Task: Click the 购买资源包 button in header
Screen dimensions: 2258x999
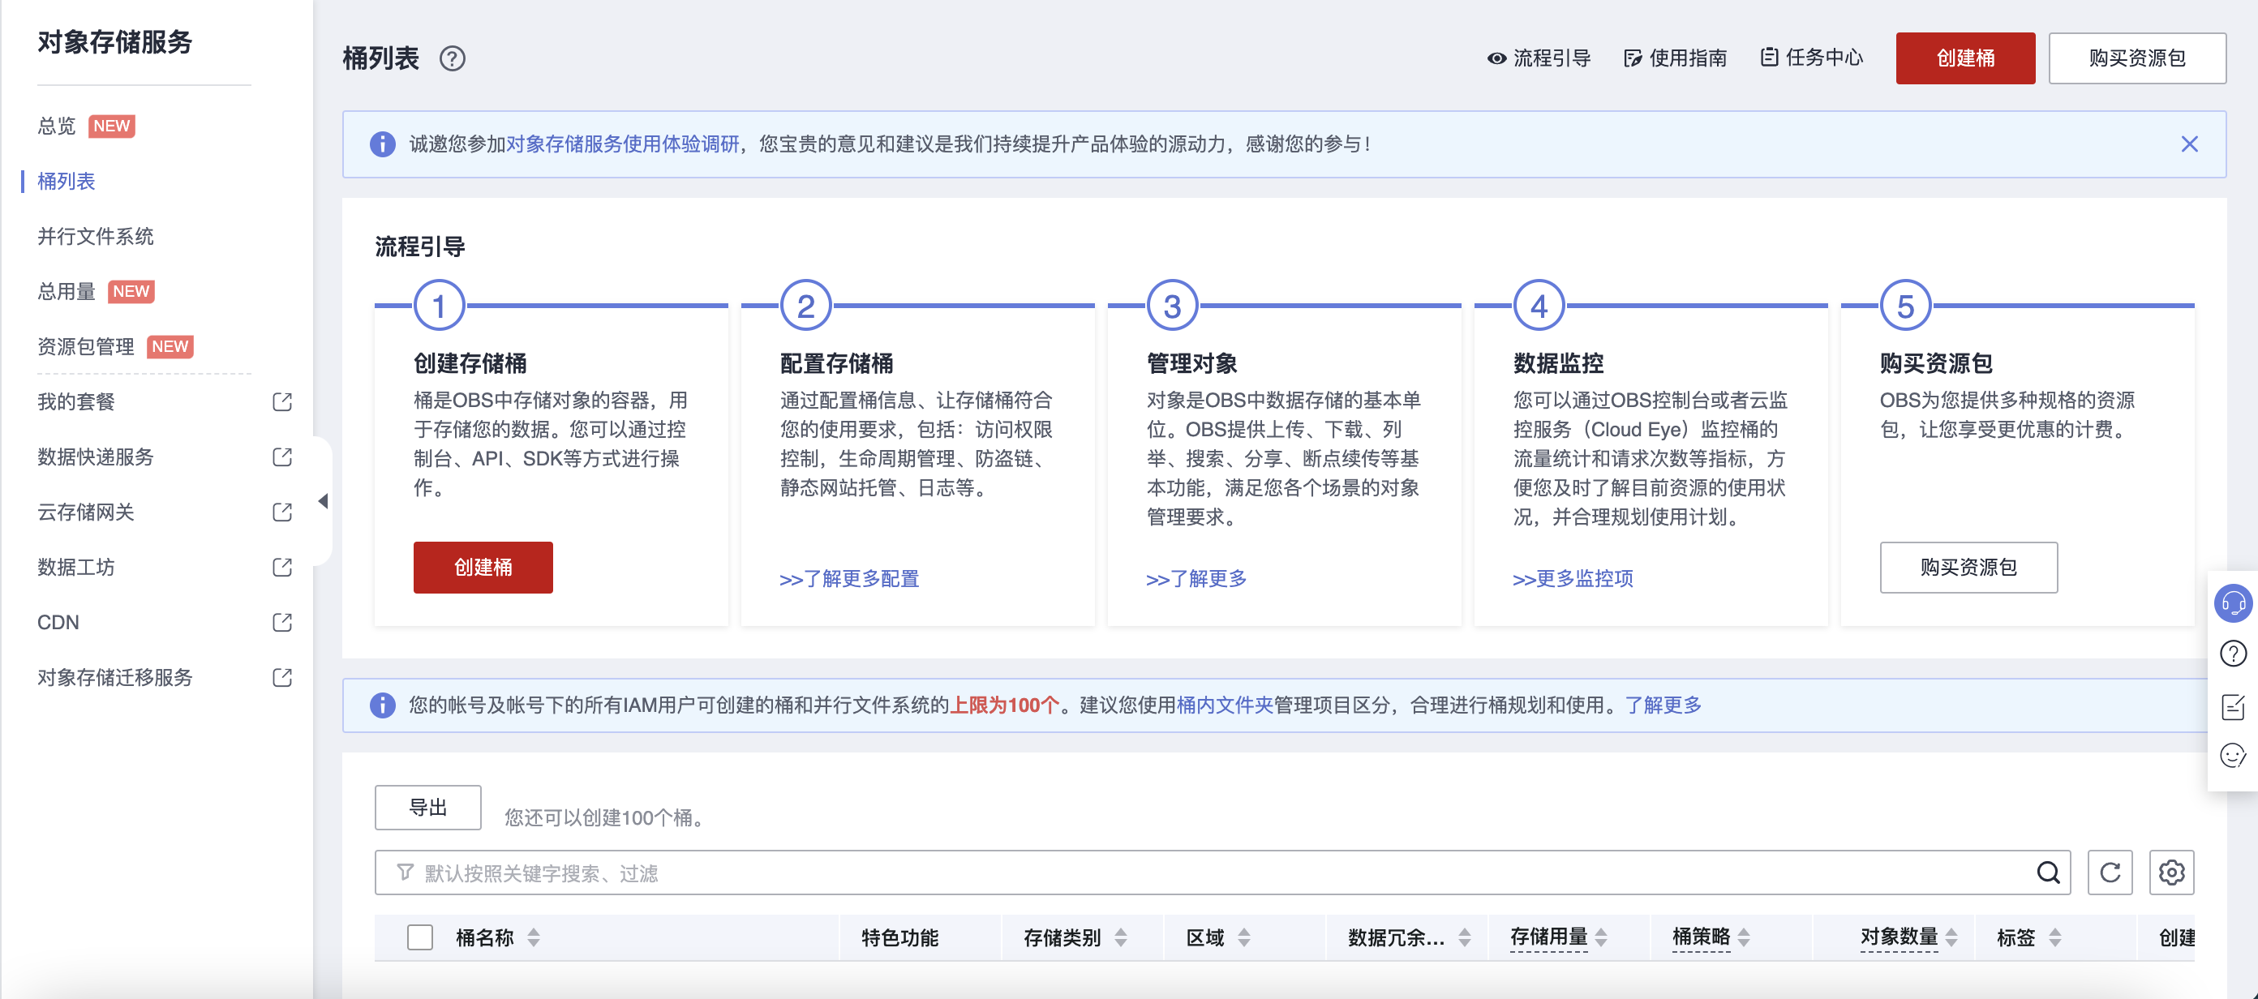Action: pyautogui.click(x=2136, y=58)
